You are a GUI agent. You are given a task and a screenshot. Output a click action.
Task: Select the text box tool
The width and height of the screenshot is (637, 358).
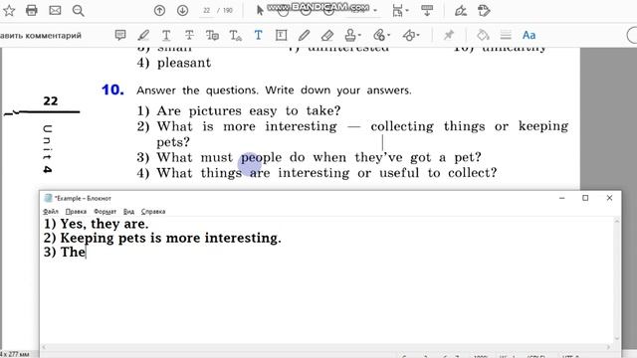coord(281,36)
